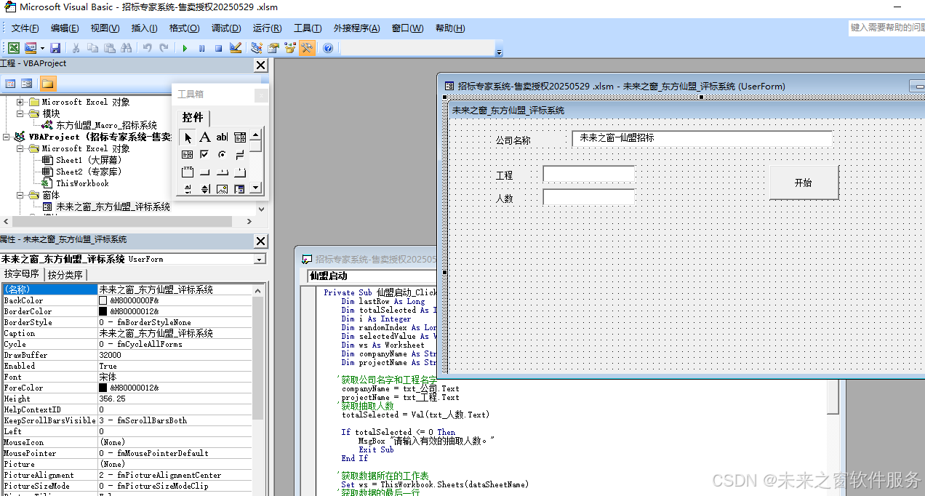Image resolution: width=925 pixels, height=496 pixels.
Task: Open VBA Help question mark icon
Action: [328, 48]
